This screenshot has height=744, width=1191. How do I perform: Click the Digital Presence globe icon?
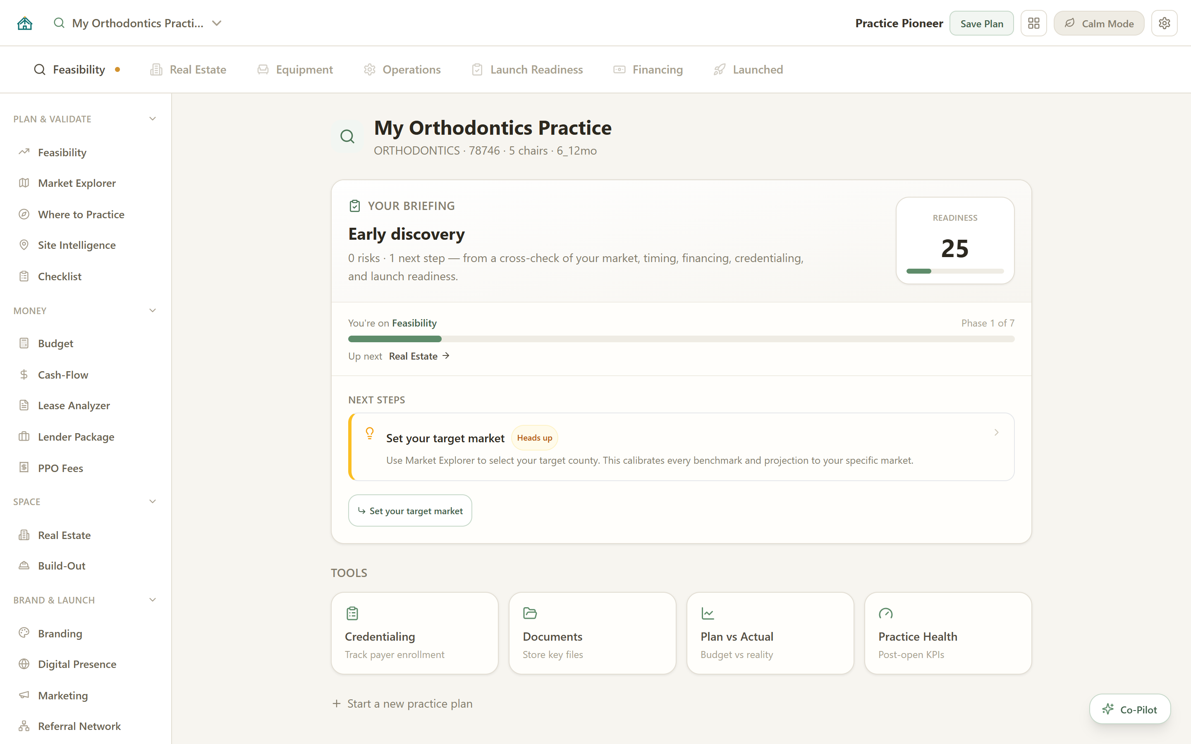click(x=24, y=664)
